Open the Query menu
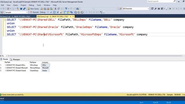 click(x=15, y=5)
